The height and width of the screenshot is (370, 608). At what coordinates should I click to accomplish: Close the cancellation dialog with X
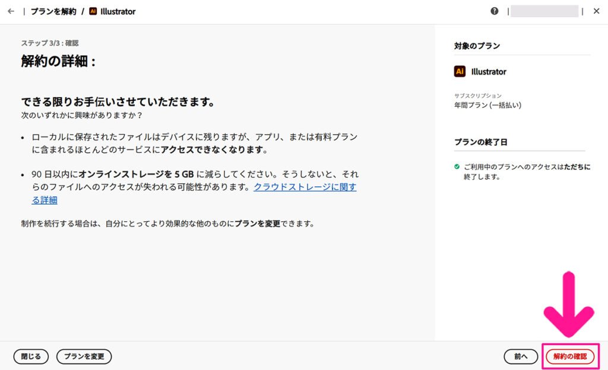click(596, 11)
